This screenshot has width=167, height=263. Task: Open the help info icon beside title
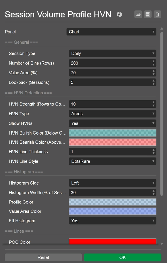click(x=119, y=15)
